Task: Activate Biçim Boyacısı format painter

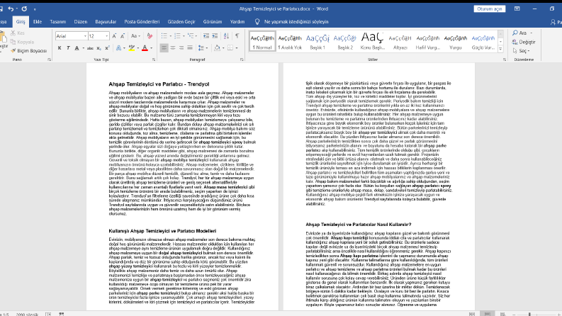Action: point(28,50)
